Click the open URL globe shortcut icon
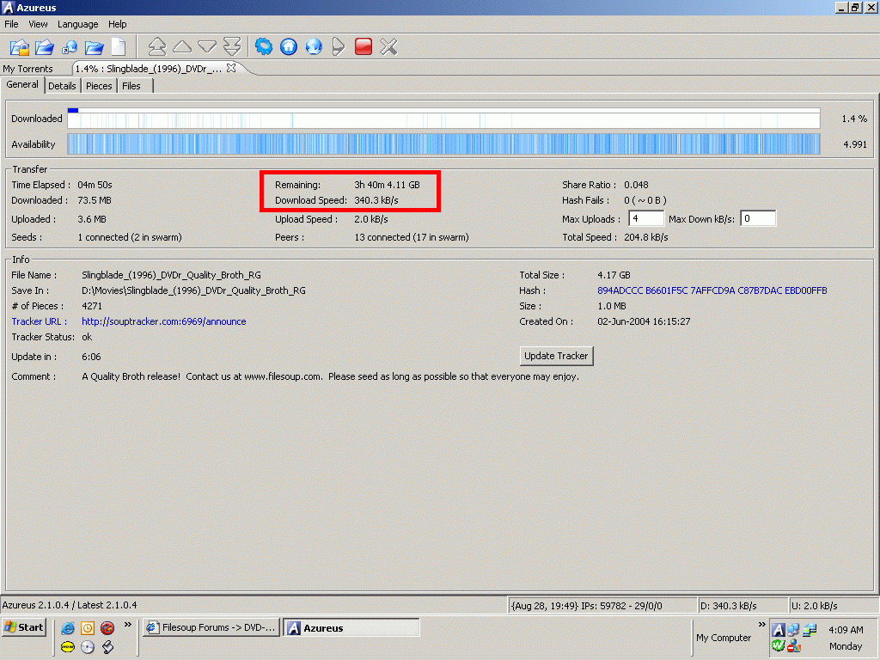880x660 pixels. tap(69, 47)
